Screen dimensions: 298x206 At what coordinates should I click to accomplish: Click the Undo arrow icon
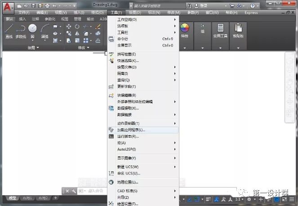click(54, 6)
